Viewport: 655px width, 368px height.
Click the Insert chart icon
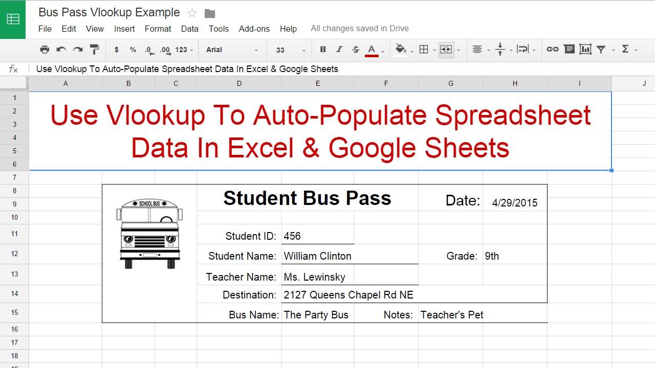tap(585, 50)
